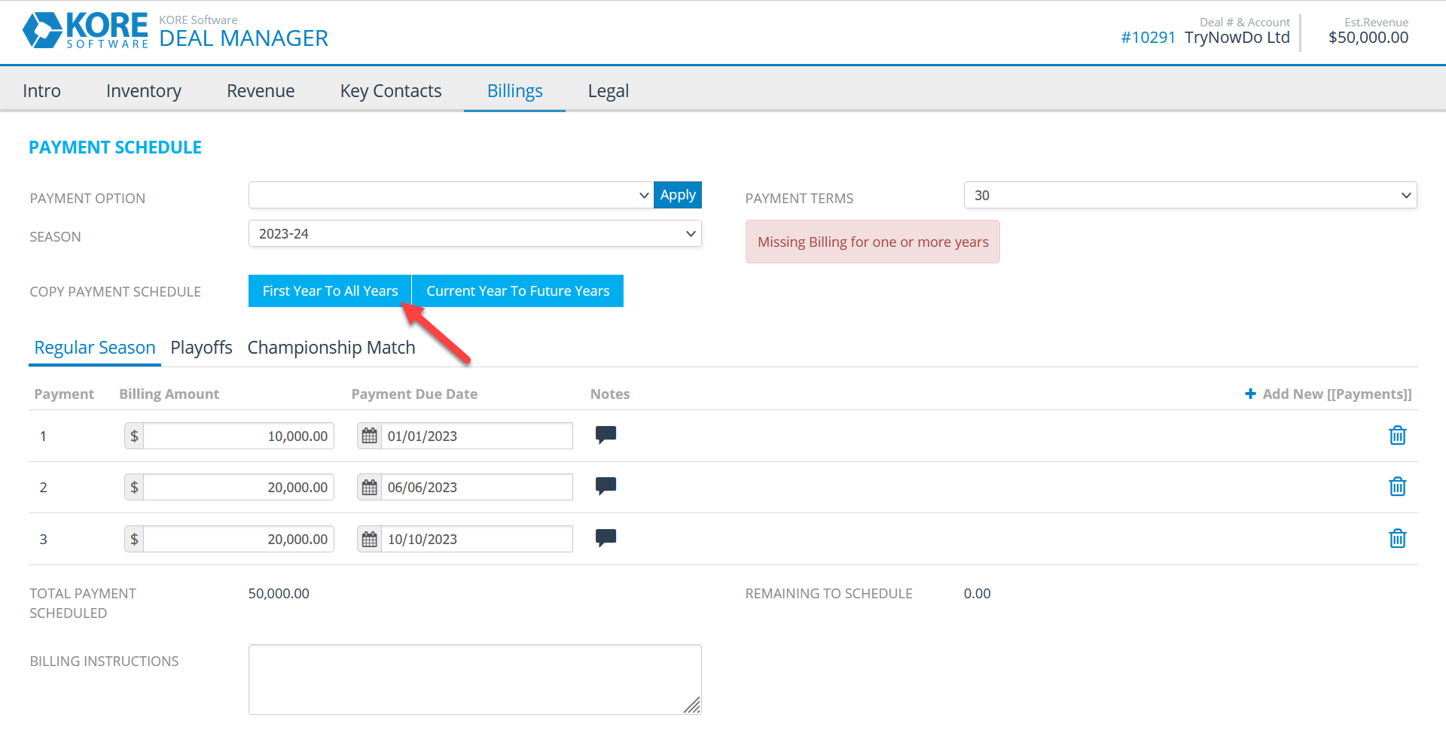Go to the Intro tab
This screenshot has width=1446, height=730.
(41, 91)
